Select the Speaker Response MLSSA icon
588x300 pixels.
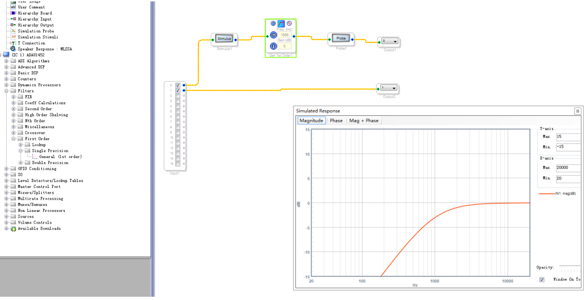[x=13, y=49]
